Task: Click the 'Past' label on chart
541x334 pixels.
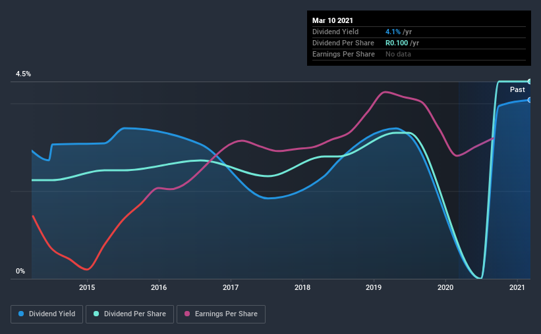Action: pyautogui.click(x=517, y=89)
